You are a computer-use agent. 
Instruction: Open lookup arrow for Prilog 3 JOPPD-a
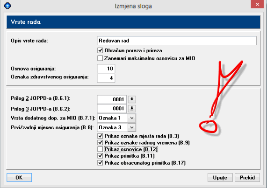click(132, 108)
